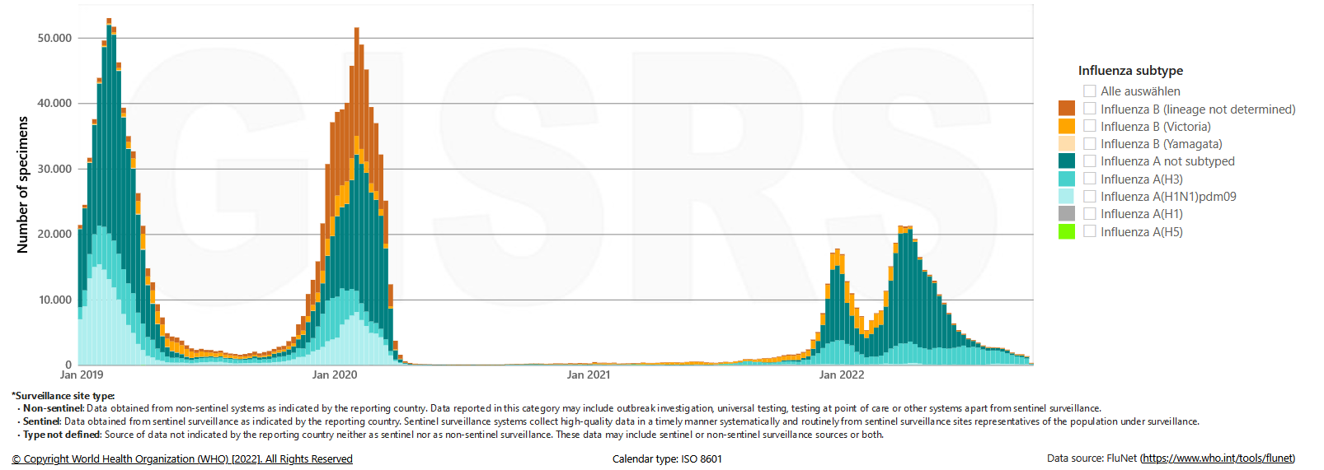Click the dark teal A not subtyped swatch
Viewport: 1324px width, 470px height.
(x=1066, y=161)
